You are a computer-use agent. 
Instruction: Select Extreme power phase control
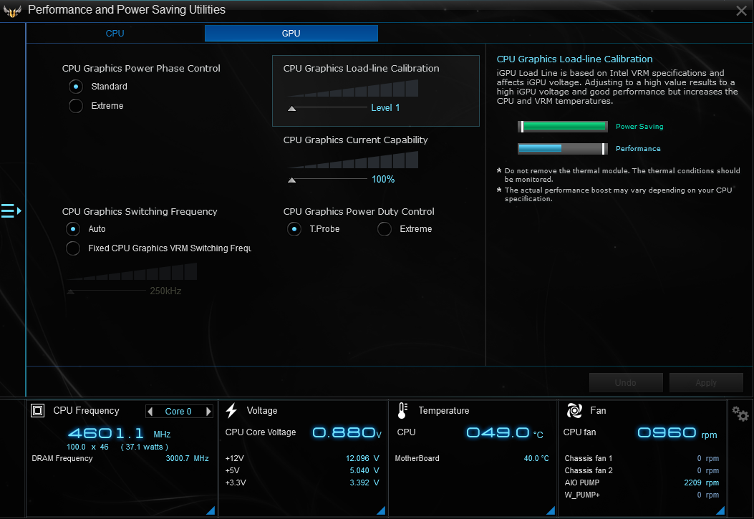point(75,106)
